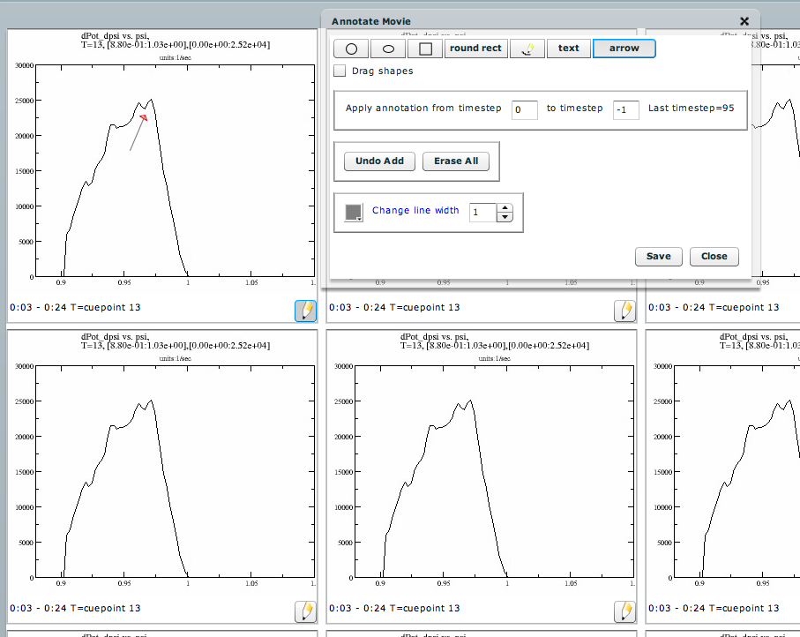Click the cuepoint 13 caption under top-left plot
800x637 pixels.
[x=75, y=307]
